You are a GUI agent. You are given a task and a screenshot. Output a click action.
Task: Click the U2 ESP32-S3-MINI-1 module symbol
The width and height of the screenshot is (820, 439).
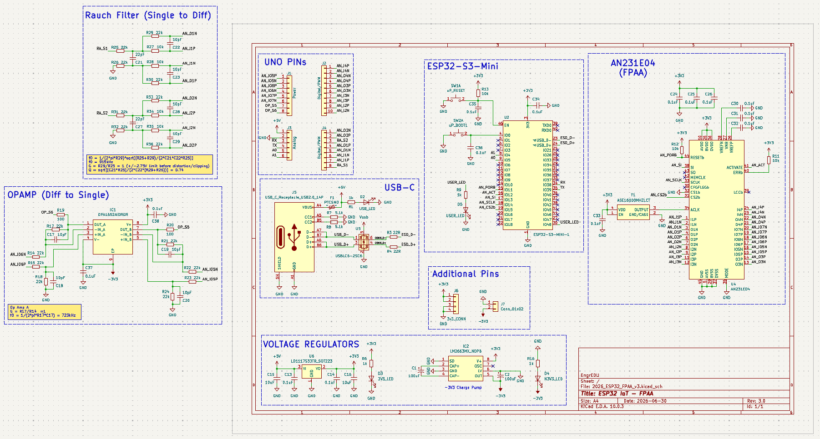click(x=527, y=175)
